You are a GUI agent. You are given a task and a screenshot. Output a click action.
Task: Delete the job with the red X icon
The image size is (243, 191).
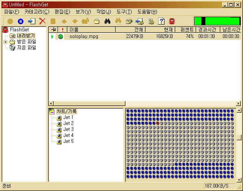pyautogui.click(x=42, y=21)
